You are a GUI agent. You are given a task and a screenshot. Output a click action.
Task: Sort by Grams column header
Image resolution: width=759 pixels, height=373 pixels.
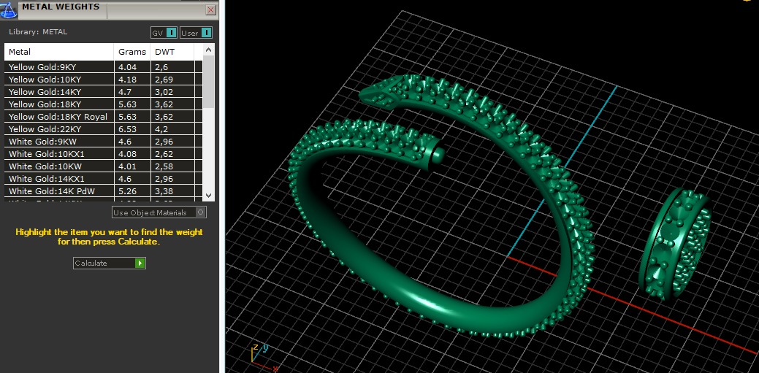click(x=132, y=52)
